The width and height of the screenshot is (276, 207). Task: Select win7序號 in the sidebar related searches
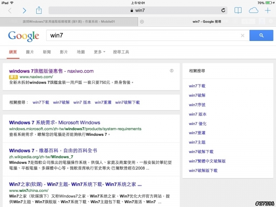point(197,105)
